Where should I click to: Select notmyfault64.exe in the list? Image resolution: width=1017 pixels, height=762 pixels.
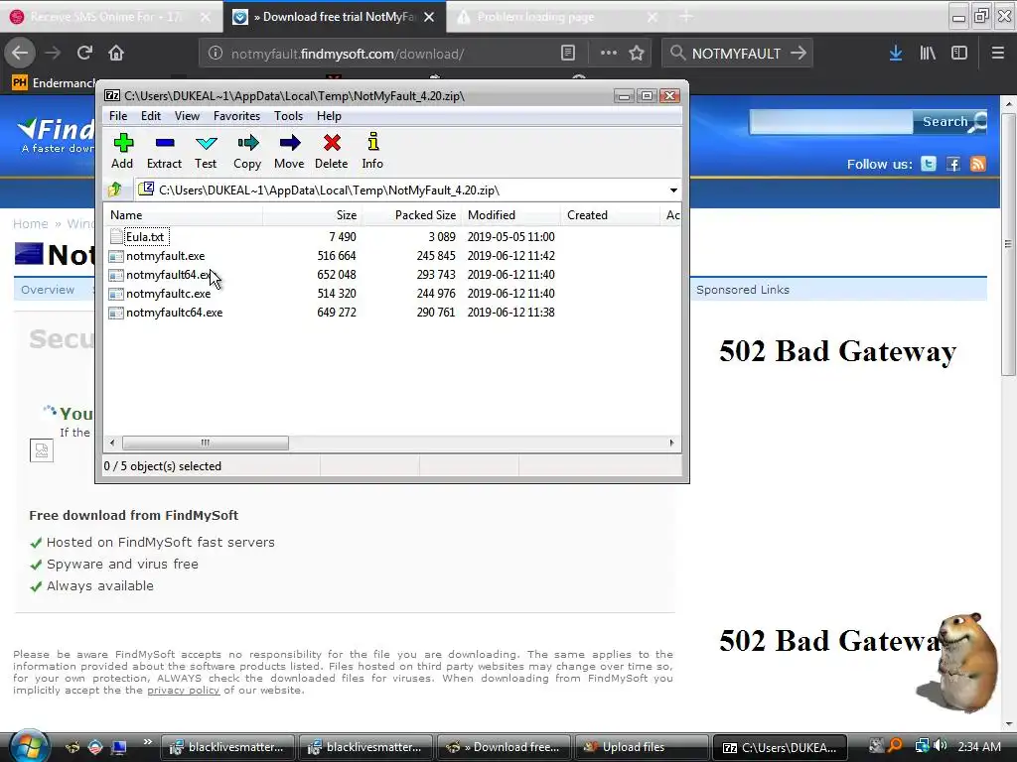[x=169, y=274]
